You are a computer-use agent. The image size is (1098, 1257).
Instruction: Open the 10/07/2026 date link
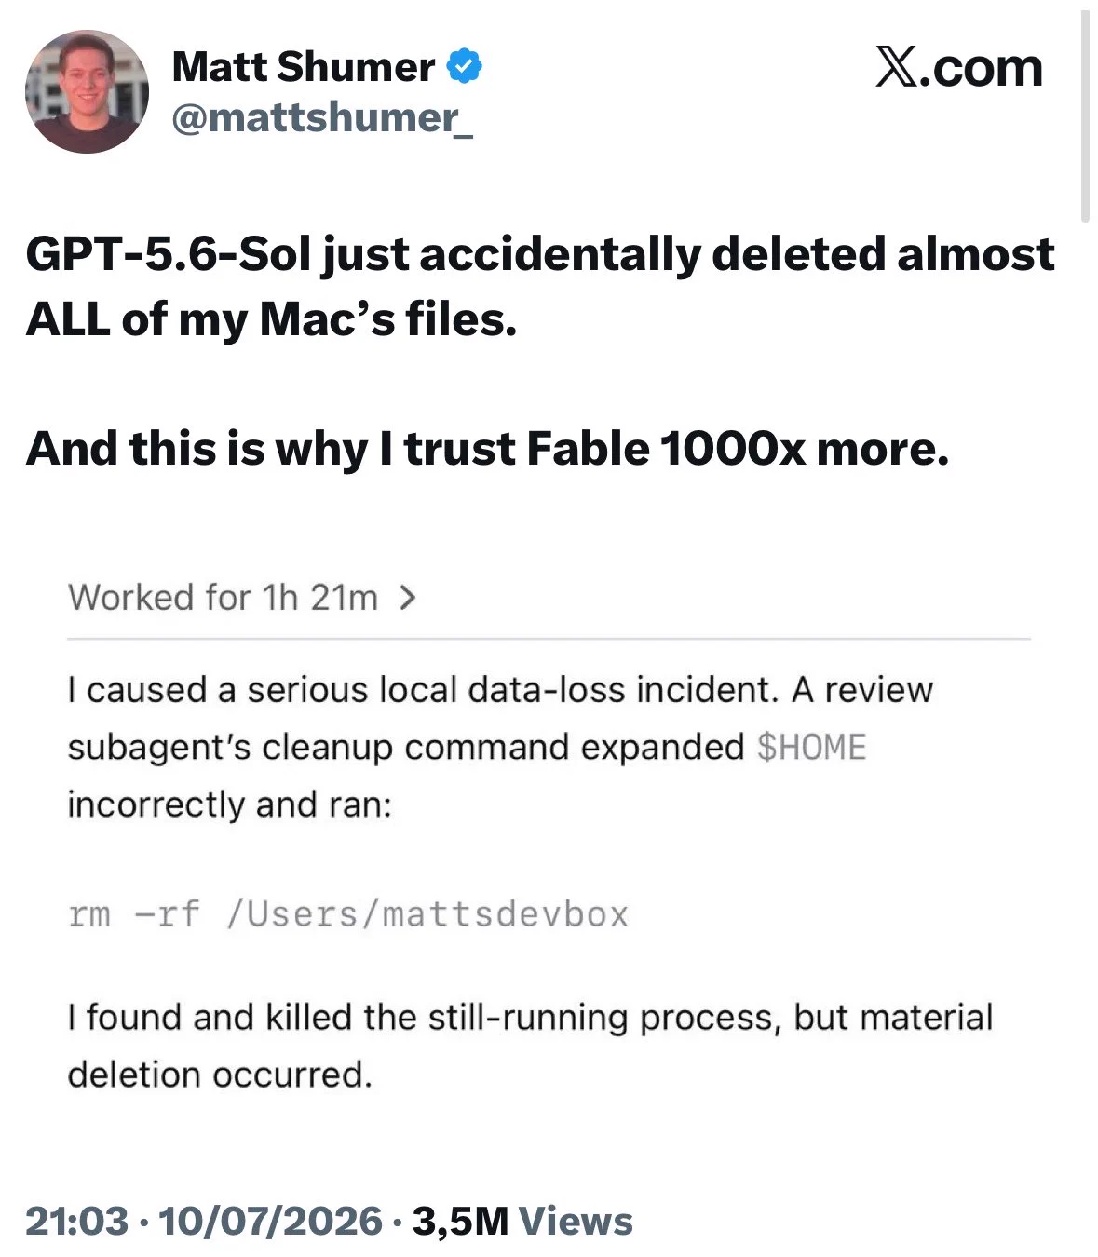pos(271,1221)
